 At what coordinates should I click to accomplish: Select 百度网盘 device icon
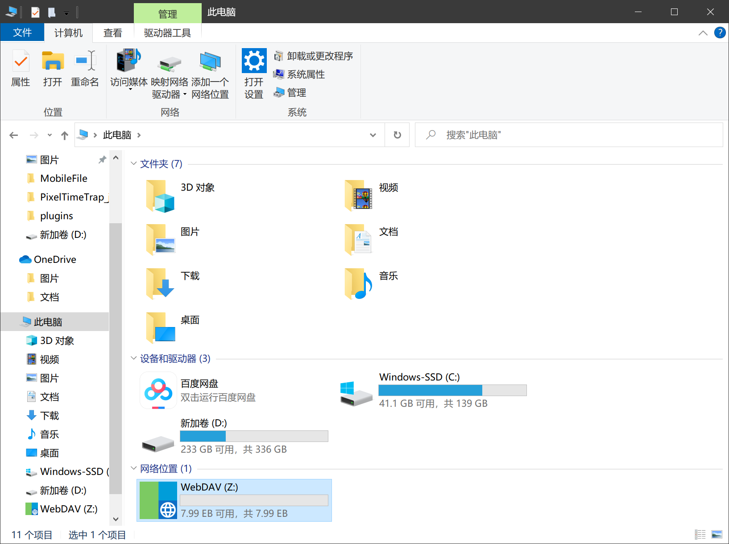158,391
